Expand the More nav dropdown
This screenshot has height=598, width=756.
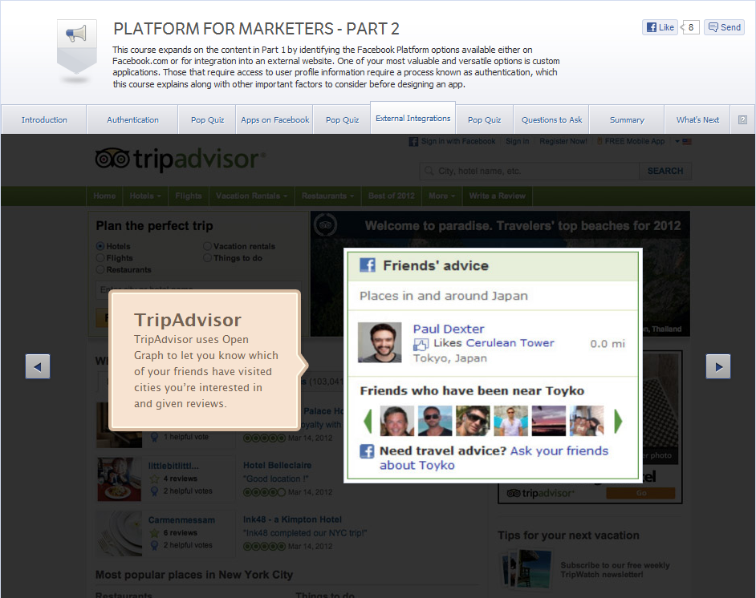click(441, 196)
